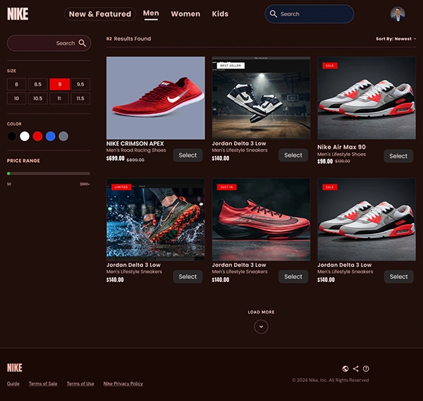Select the Nike Crimson Apex shoe
The width and height of the screenshot is (423, 401).
[x=188, y=155]
